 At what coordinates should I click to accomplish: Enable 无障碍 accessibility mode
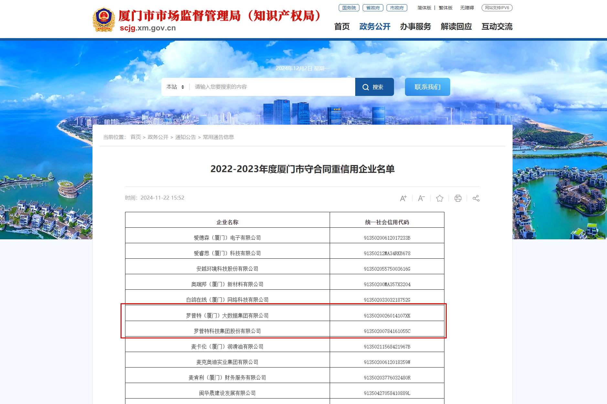click(x=467, y=8)
